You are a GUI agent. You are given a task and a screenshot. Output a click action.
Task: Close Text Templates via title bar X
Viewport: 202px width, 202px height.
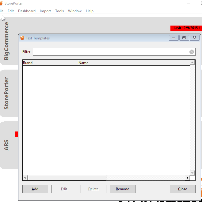tap(194, 38)
